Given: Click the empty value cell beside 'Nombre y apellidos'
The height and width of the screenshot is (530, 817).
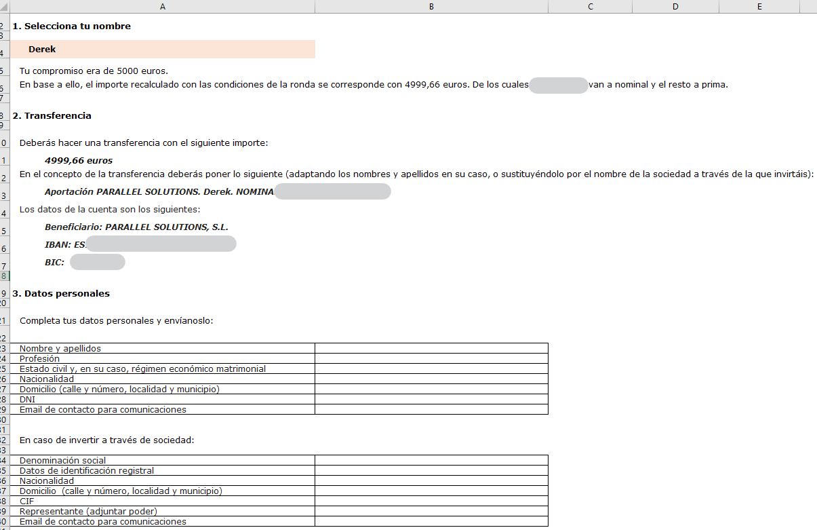Looking at the screenshot, I should pyautogui.click(x=431, y=348).
